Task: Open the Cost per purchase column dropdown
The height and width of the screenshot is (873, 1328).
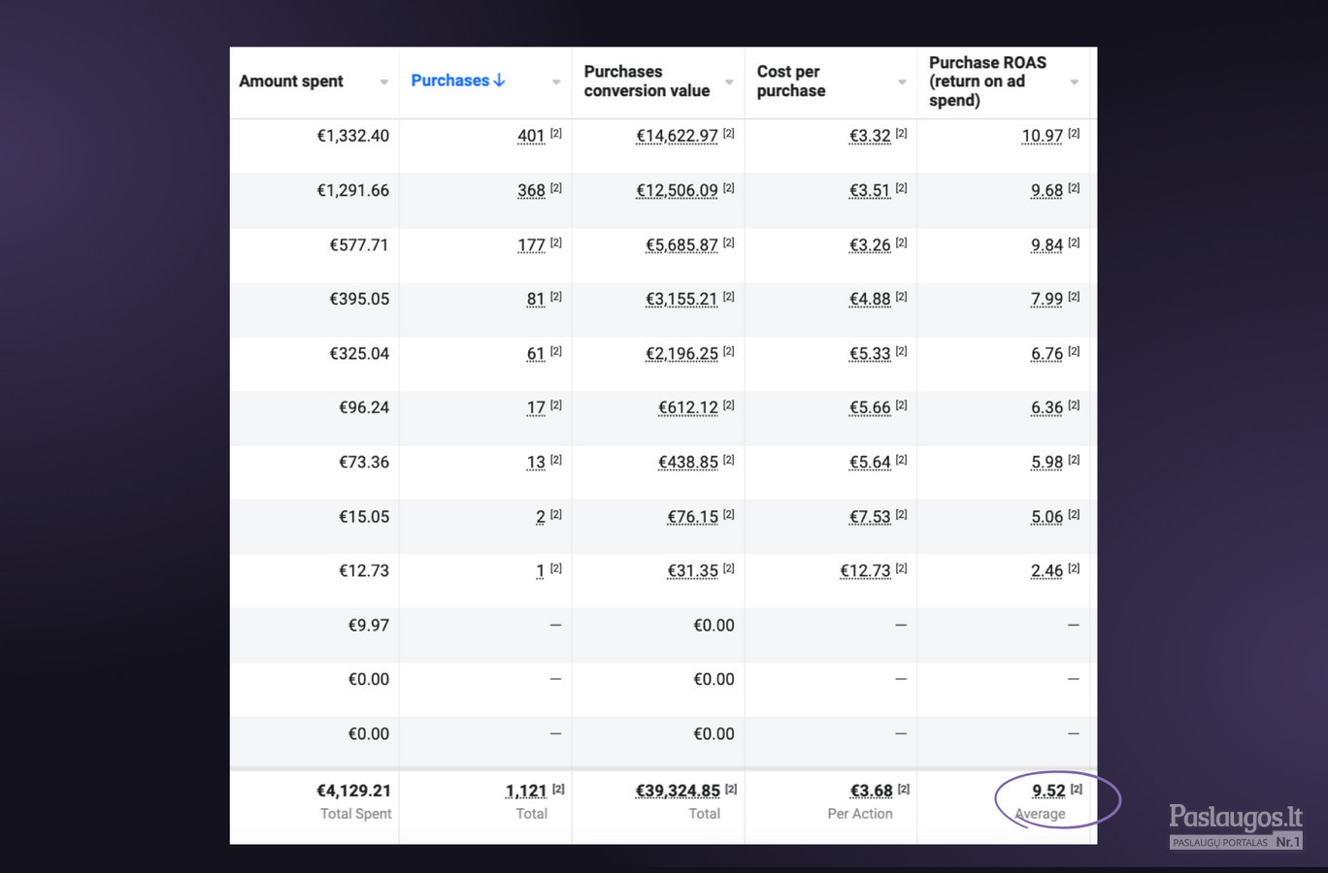Action: click(902, 82)
